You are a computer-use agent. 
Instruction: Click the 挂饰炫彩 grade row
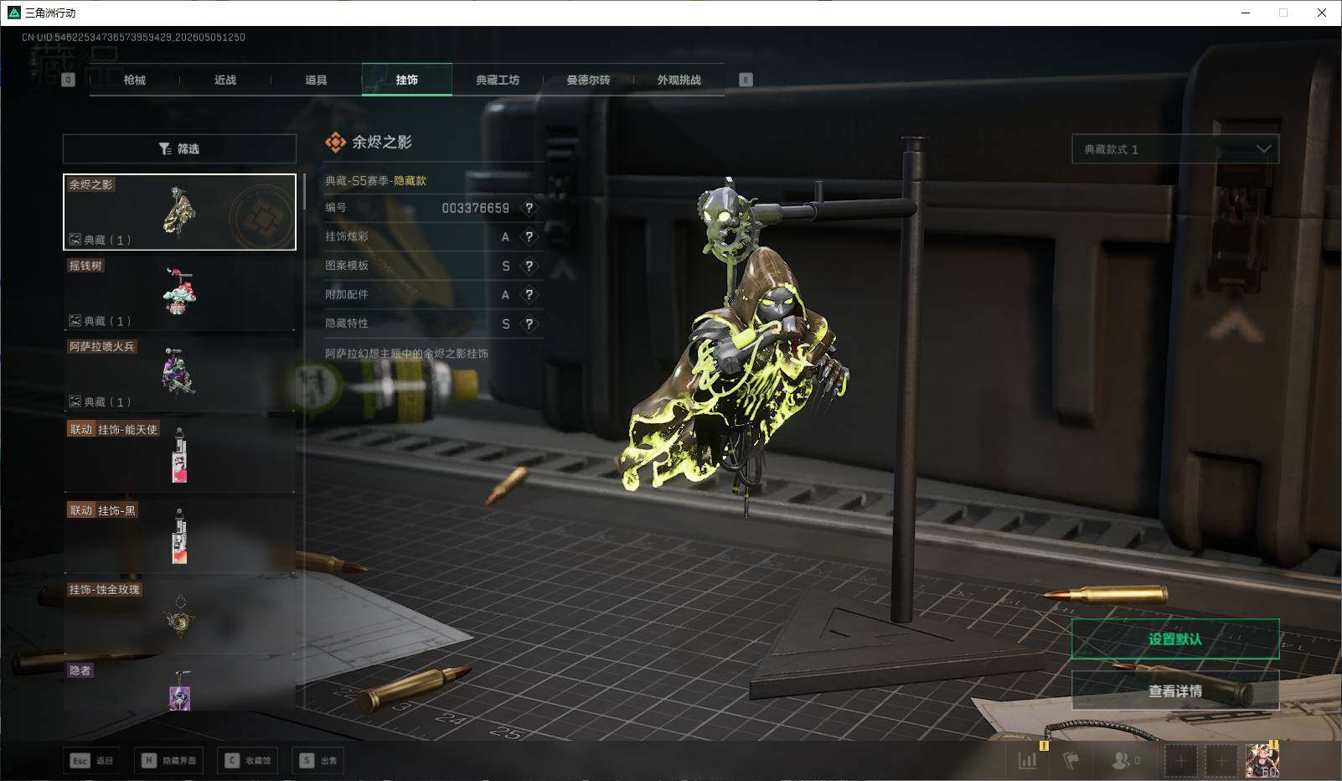click(x=433, y=237)
